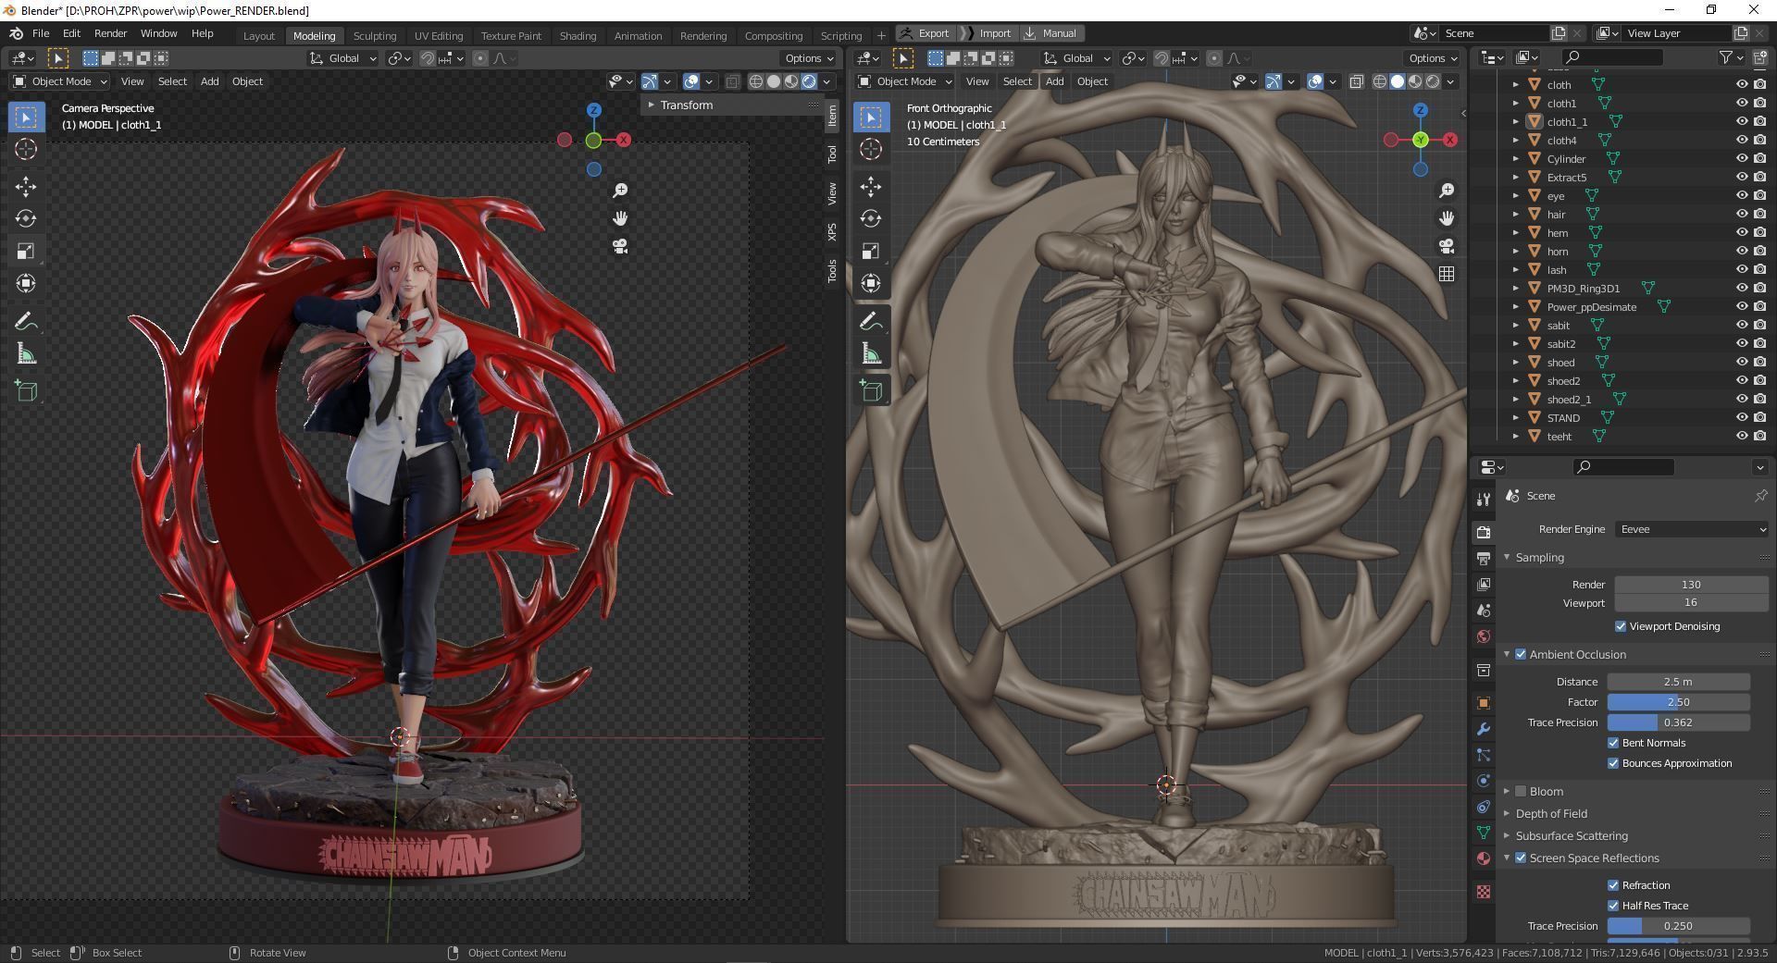Open the Render menu
1777x963 pixels.
click(110, 33)
